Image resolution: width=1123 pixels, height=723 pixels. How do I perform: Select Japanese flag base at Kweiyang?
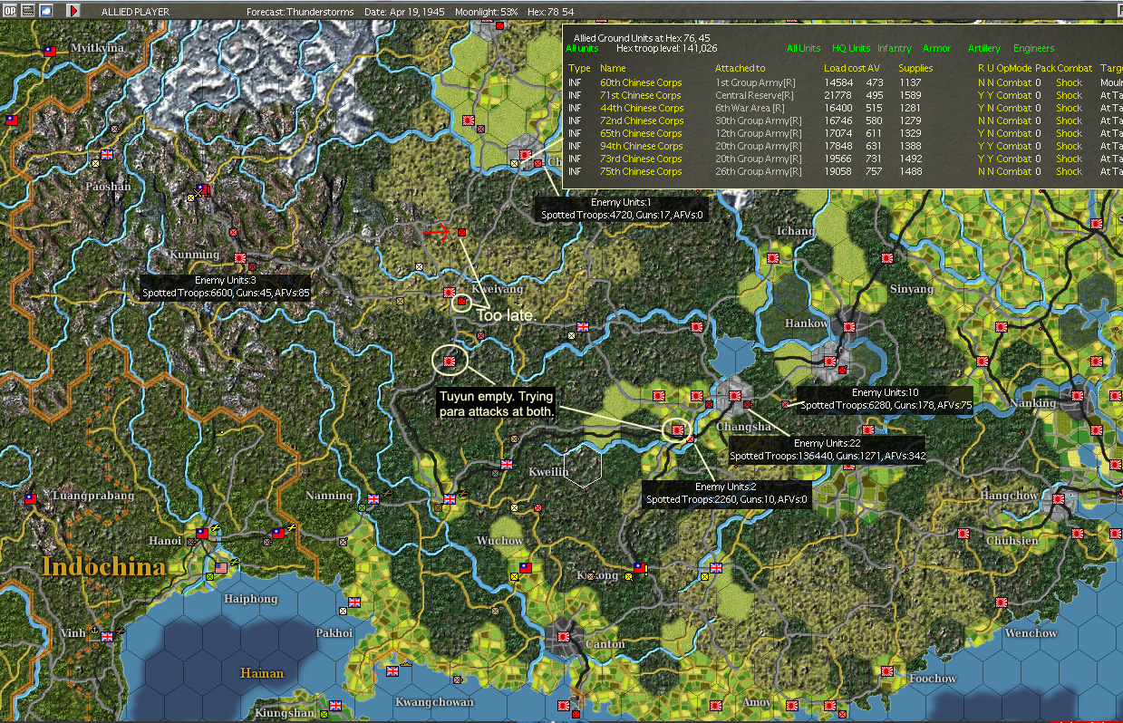pos(449,292)
